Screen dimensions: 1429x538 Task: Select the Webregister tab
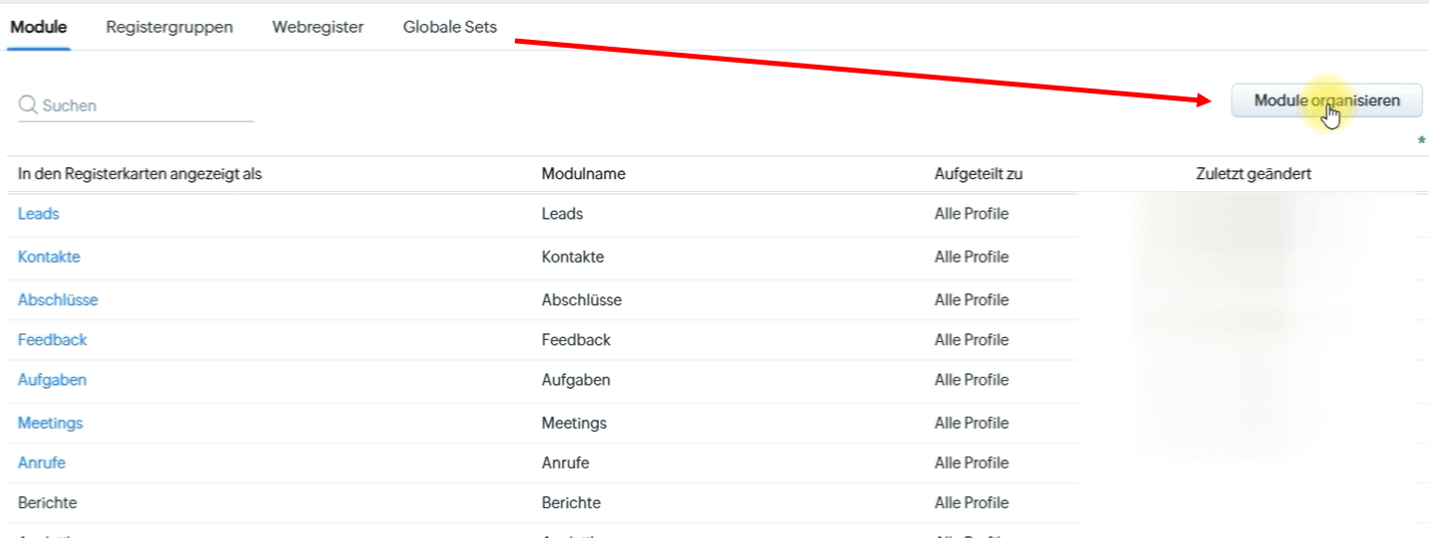tap(318, 27)
